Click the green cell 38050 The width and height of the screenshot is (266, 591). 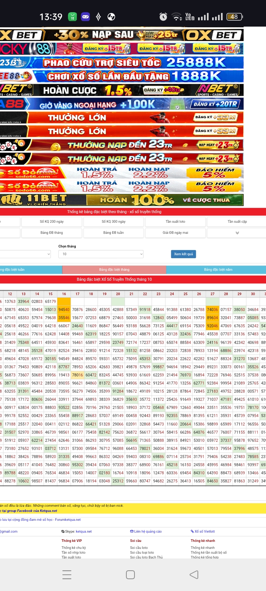239,310
